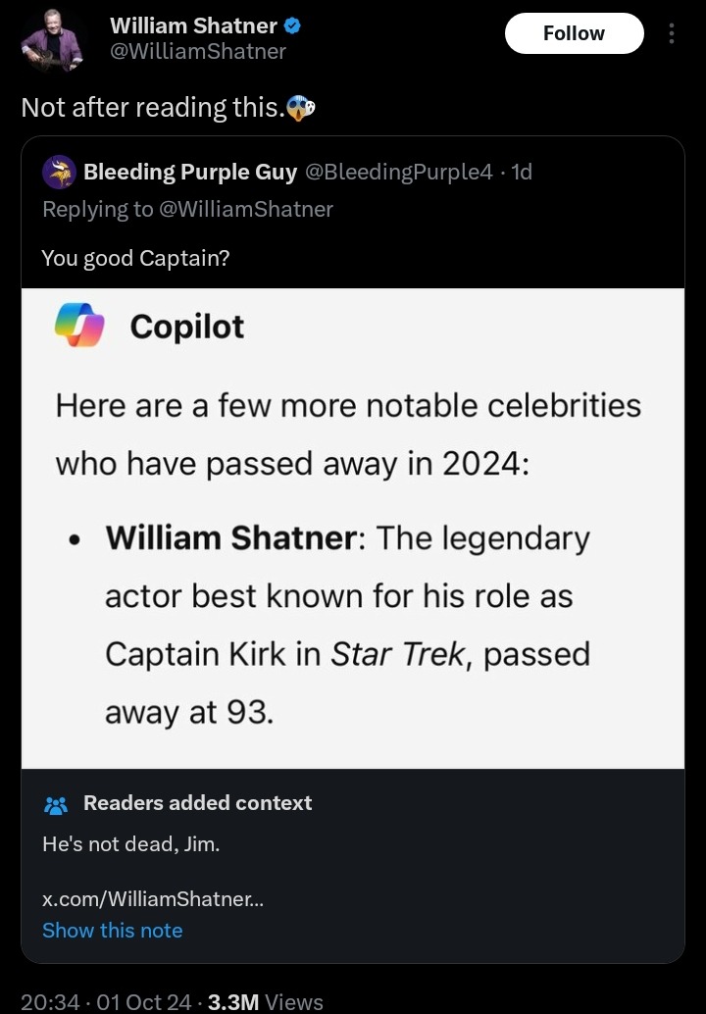Click the @WilliamShatner handle under the name

(x=197, y=51)
